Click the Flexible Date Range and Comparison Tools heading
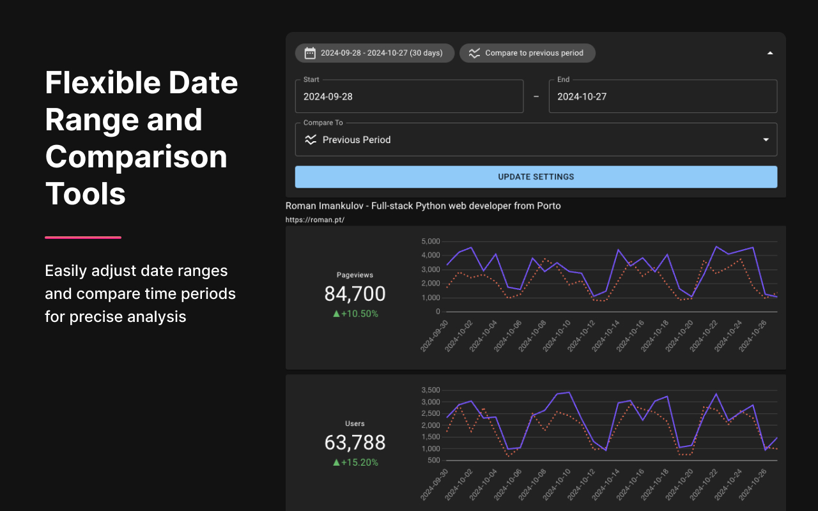The height and width of the screenshot is (511, 818). 142,138
